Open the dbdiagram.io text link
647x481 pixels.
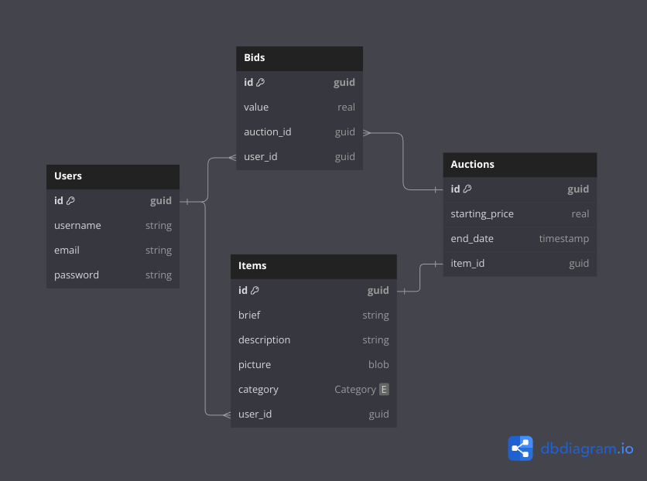[587, 449]
